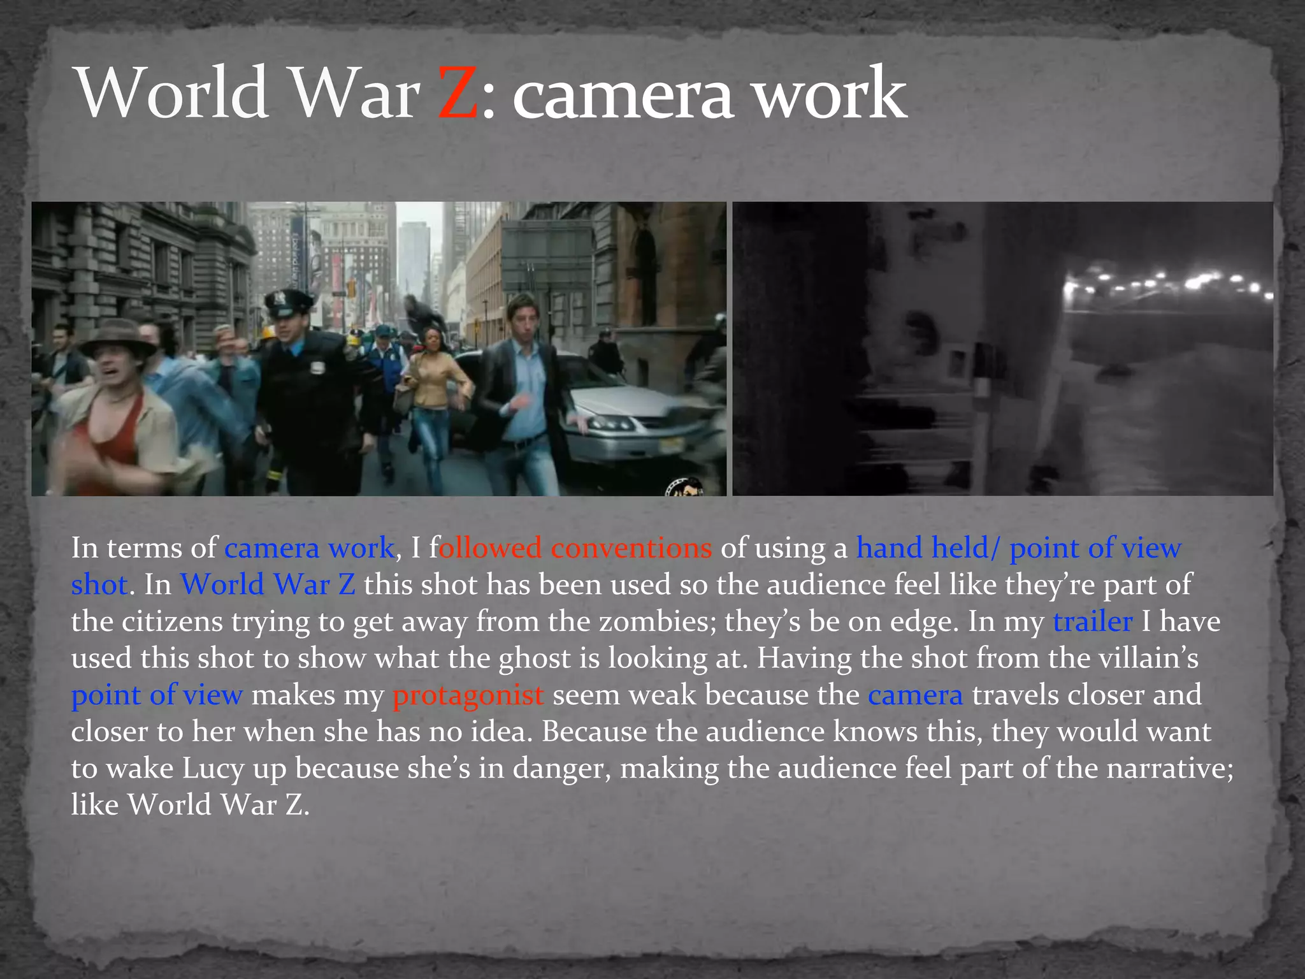1305x979 pixels.
Task: Click the small logo watermark on street image
Action: coord(685,487)
